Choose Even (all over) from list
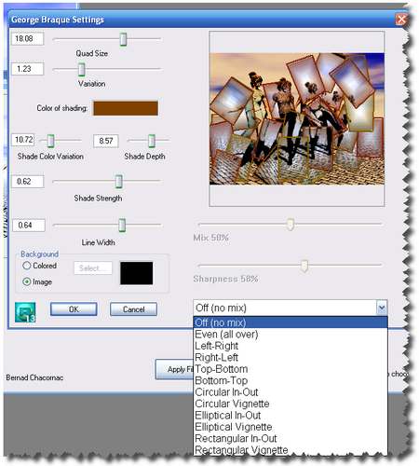Screen dimensions: 419x466 pyautogui.click(x=226, y=335)
